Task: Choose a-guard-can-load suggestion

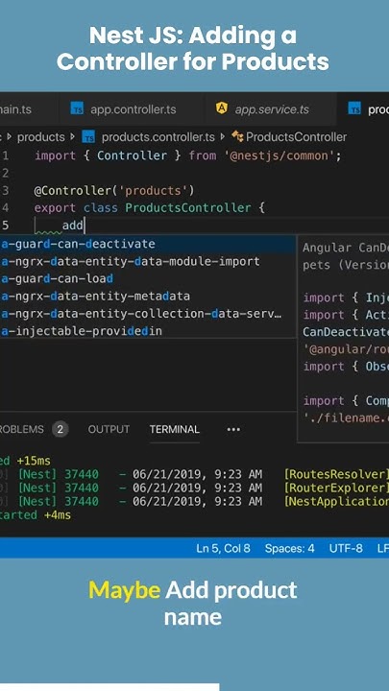Action: pos(148,278)
